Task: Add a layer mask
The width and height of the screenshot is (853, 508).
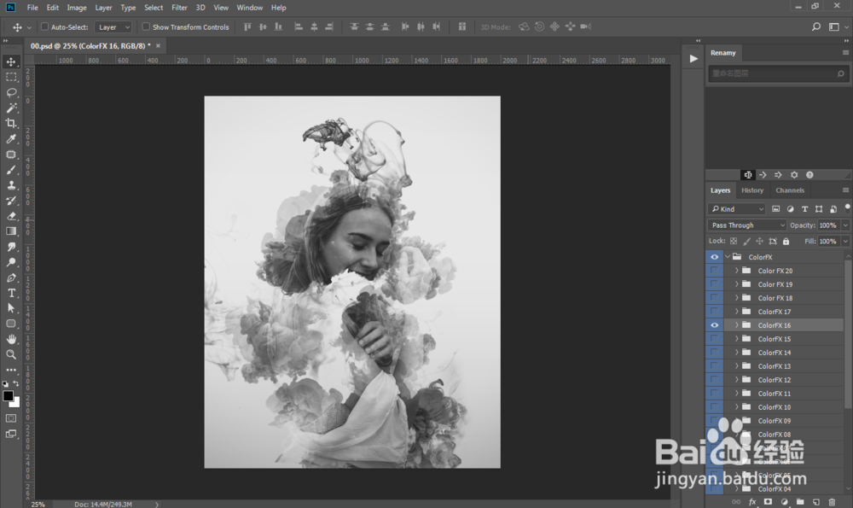Action: [x=769, y=502]
